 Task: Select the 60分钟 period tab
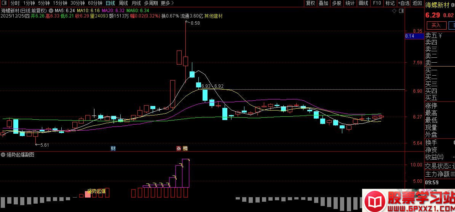95,3
